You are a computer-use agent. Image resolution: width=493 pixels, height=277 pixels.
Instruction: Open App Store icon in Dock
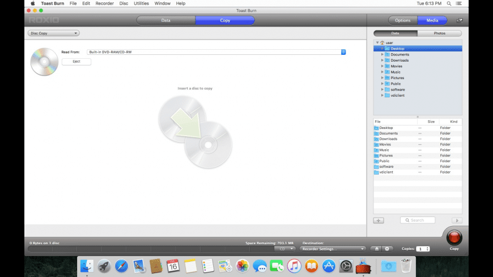coord(329,266)
